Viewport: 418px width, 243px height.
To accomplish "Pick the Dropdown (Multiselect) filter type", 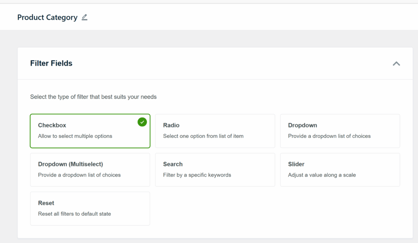I will pos(90,170).
